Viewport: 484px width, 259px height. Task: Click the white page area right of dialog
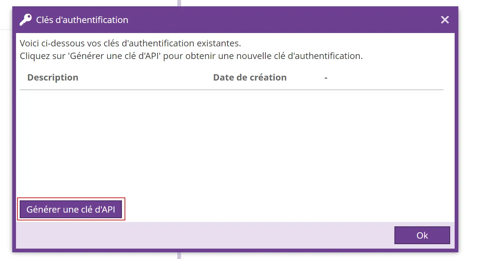pos(471,130)
